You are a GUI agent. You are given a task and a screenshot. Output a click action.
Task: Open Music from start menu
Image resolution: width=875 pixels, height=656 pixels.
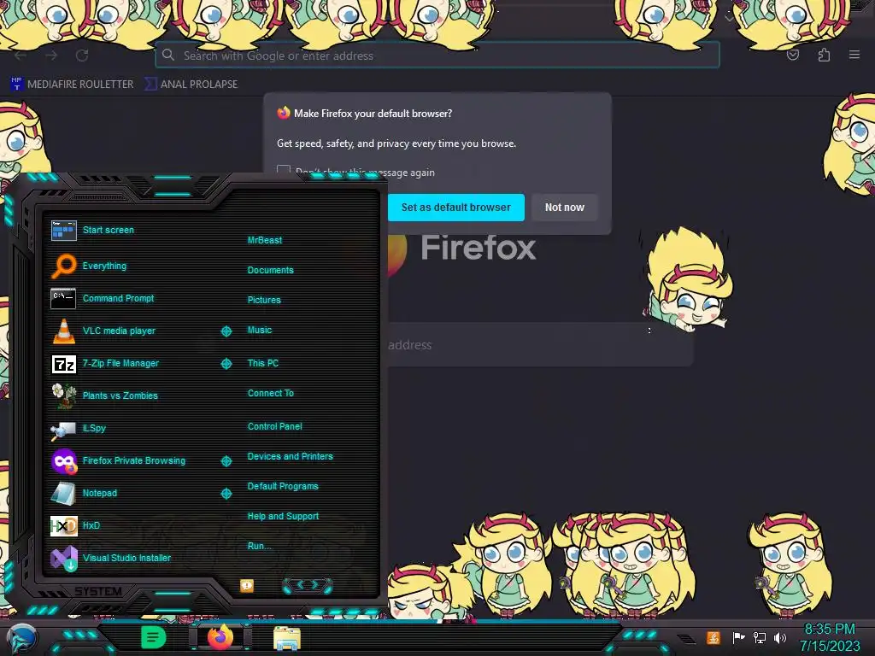(x=260, y=331)
